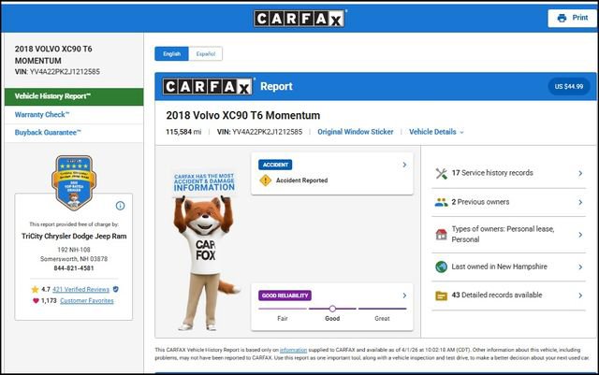
Task: Select the English language option
Action: coord(172,54)
